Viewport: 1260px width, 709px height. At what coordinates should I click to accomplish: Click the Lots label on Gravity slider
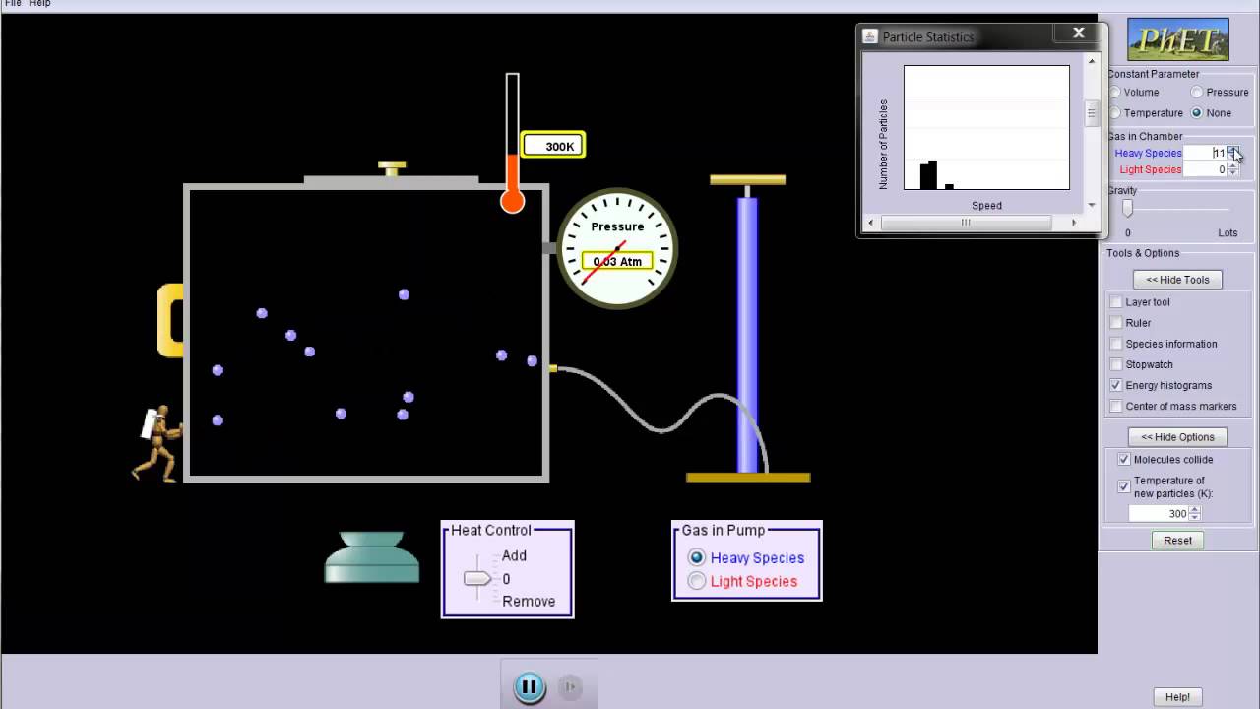[1228, 233]
